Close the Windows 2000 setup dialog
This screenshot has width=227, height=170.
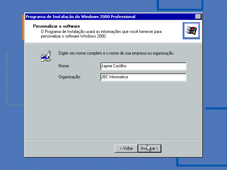198,17
